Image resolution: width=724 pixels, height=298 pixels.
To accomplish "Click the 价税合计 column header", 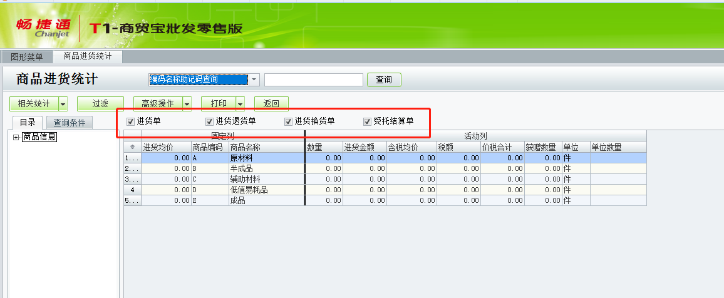I will click(502, 147).
